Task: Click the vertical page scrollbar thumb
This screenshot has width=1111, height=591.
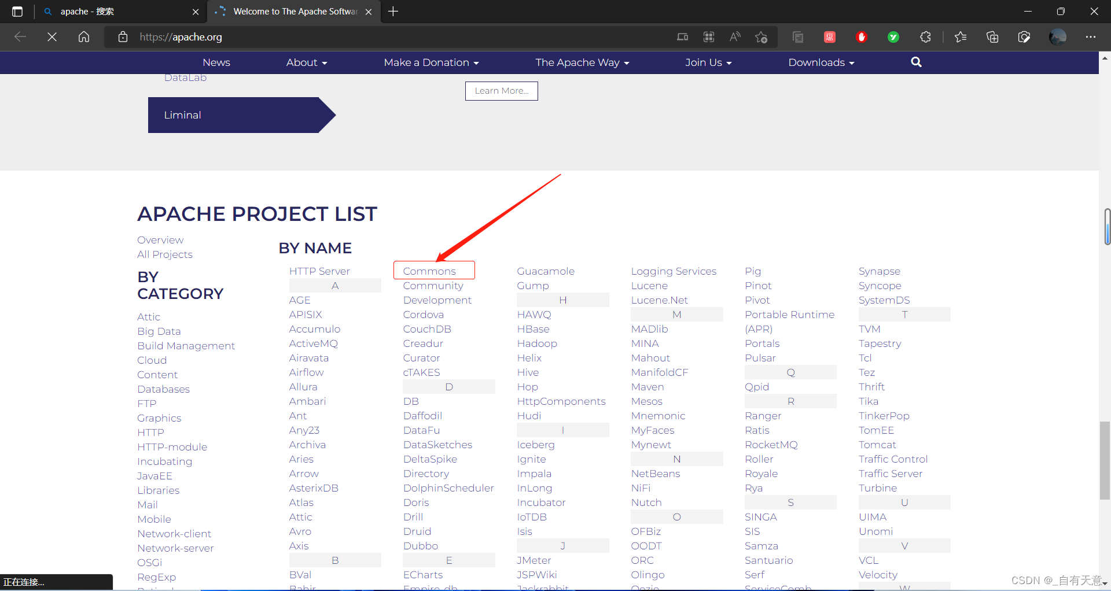Action: click(x=1105, y=460)
